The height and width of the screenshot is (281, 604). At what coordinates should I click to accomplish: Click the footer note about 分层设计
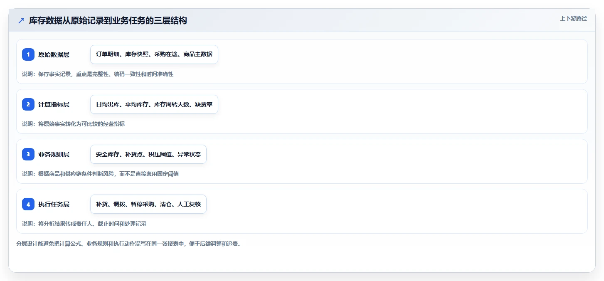(x=128, y=244)
